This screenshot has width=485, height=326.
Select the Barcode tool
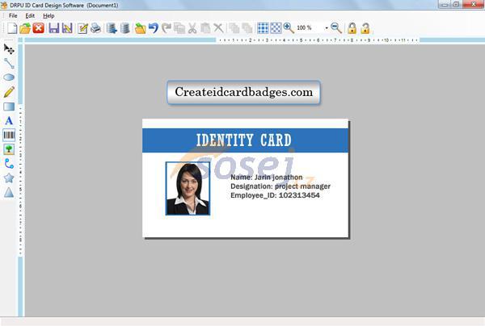pos(9,135)
